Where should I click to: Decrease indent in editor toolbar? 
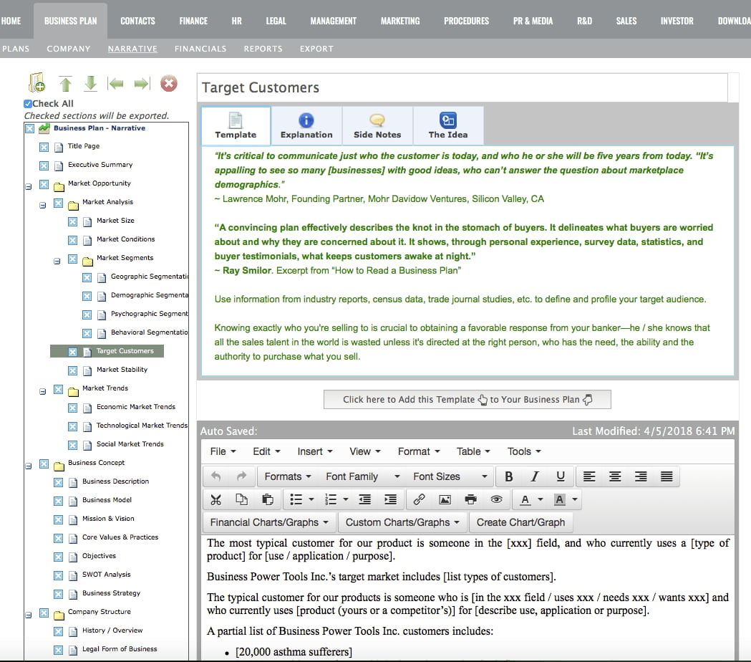[365, 499]
